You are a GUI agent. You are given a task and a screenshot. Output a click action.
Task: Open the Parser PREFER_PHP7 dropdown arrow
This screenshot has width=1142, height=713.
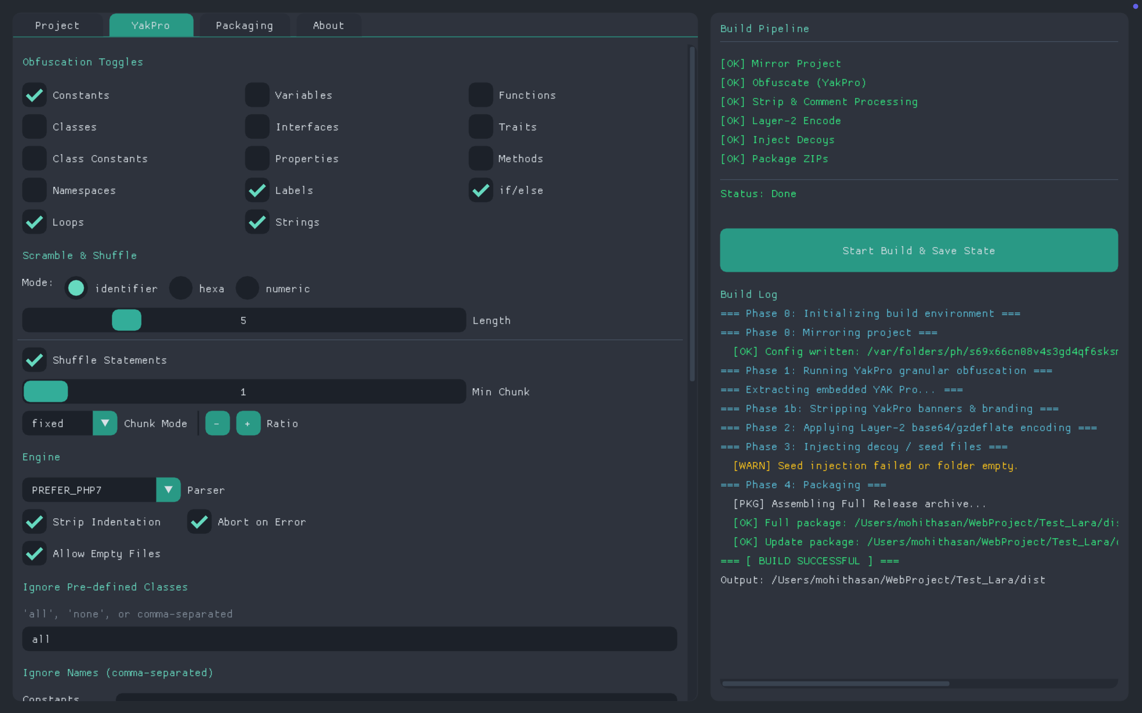click(169, 489)
